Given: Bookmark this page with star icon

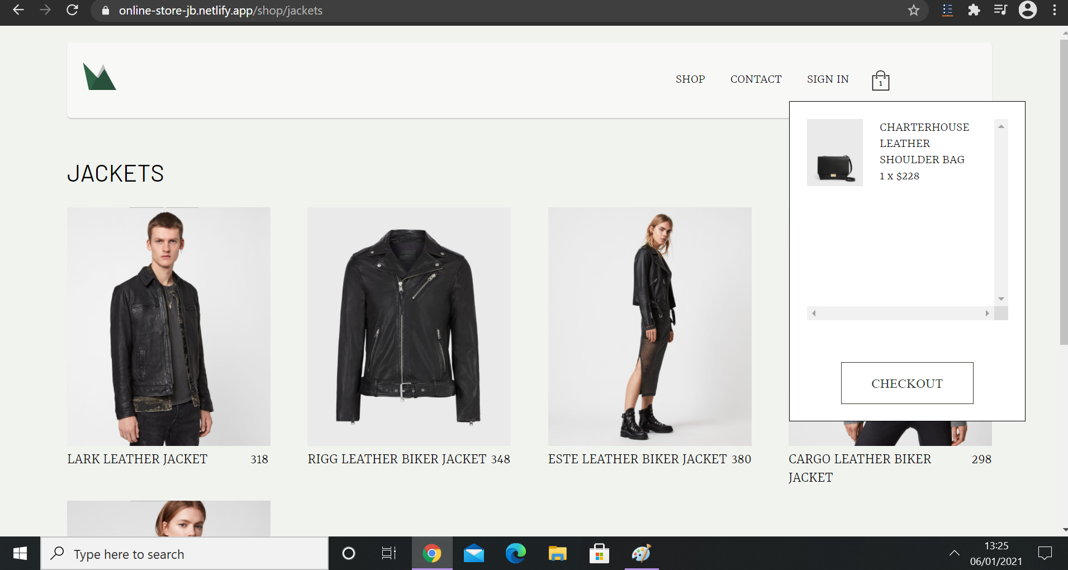Looking at the screenshot, I should pos(913,10).
